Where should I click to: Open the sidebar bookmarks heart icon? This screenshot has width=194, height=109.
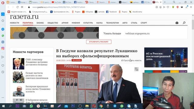(3, 65)
